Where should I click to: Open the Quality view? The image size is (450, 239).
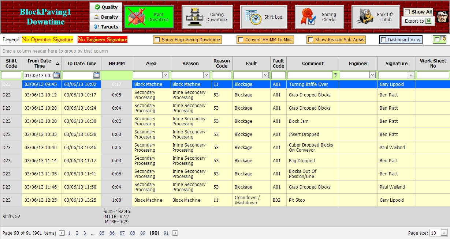pos(106,7)
